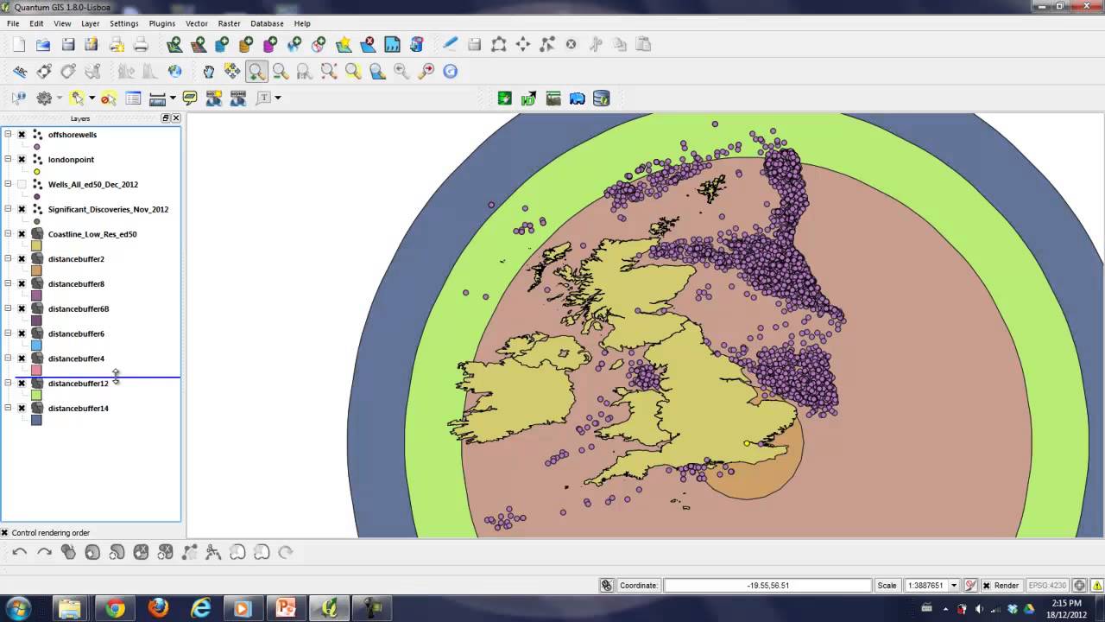Open Firefox from the taskbar
Image resolution: width=1105 pixels, height=622 pixels.
point(157,608)
